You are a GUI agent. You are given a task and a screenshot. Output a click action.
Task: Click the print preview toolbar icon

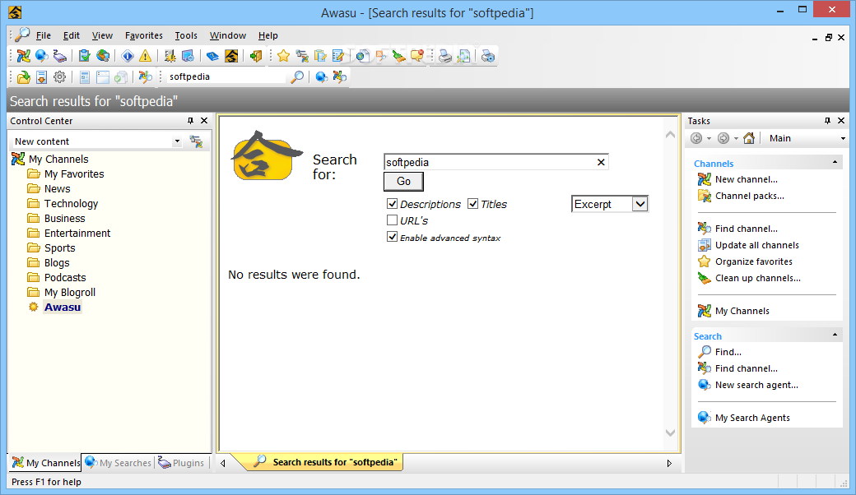(463, 56)
